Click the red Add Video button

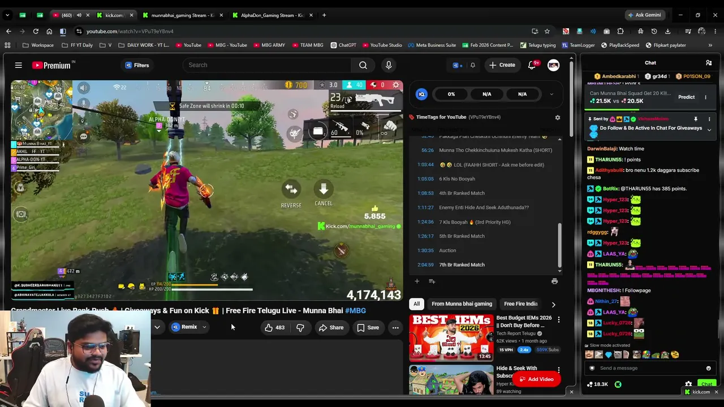coord(536,379)
